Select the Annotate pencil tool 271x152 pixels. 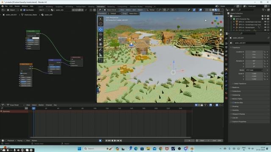[101, 50]
